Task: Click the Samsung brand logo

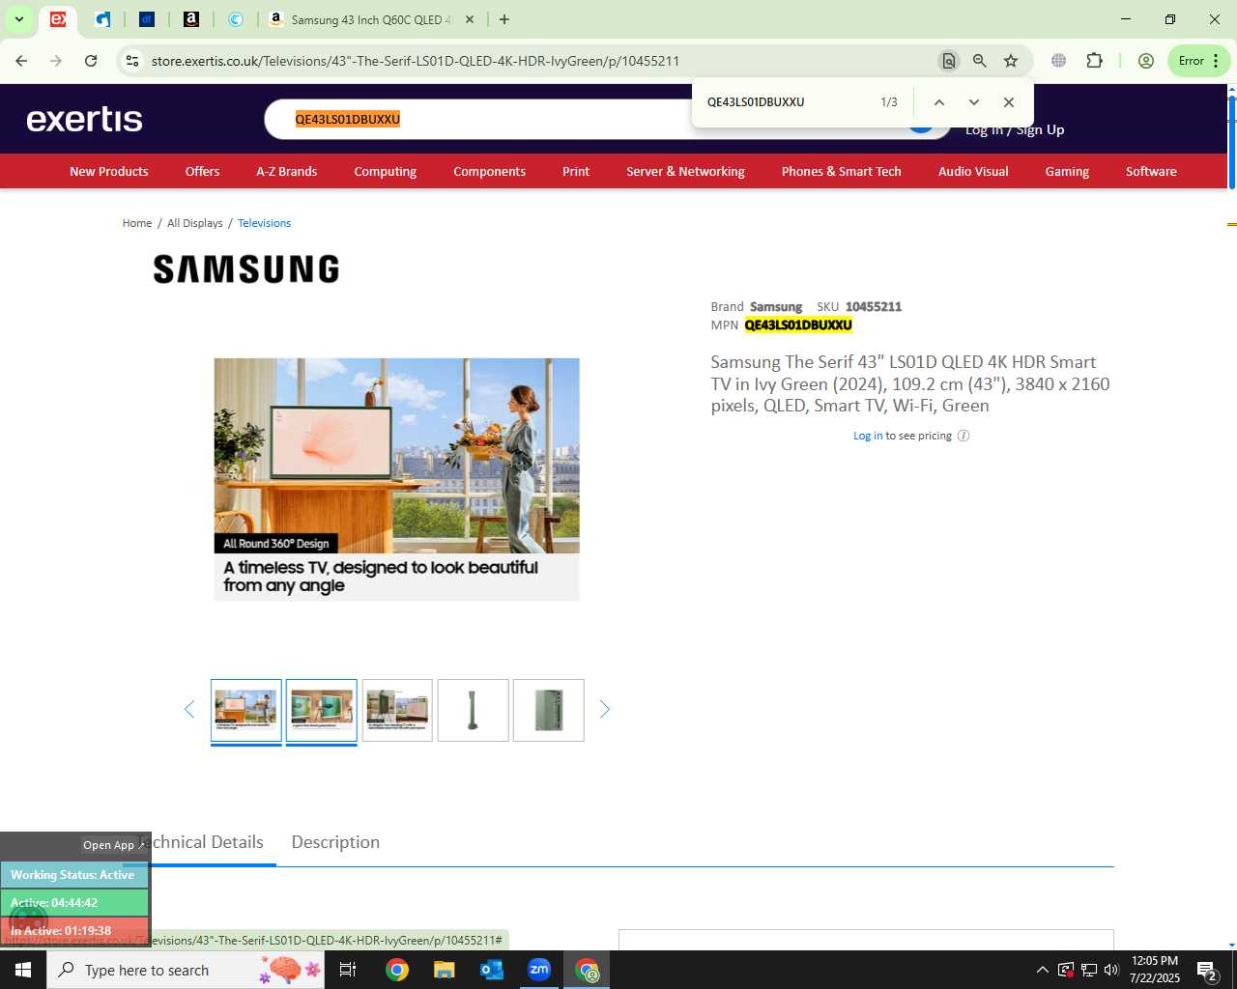Action: (x=246, y=268)
